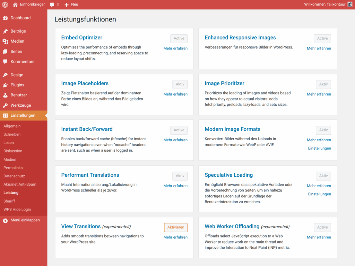Click Aktiv button of Image Prioritizer
This screenshot has height=266, width=355.
[x=323, y=84]
